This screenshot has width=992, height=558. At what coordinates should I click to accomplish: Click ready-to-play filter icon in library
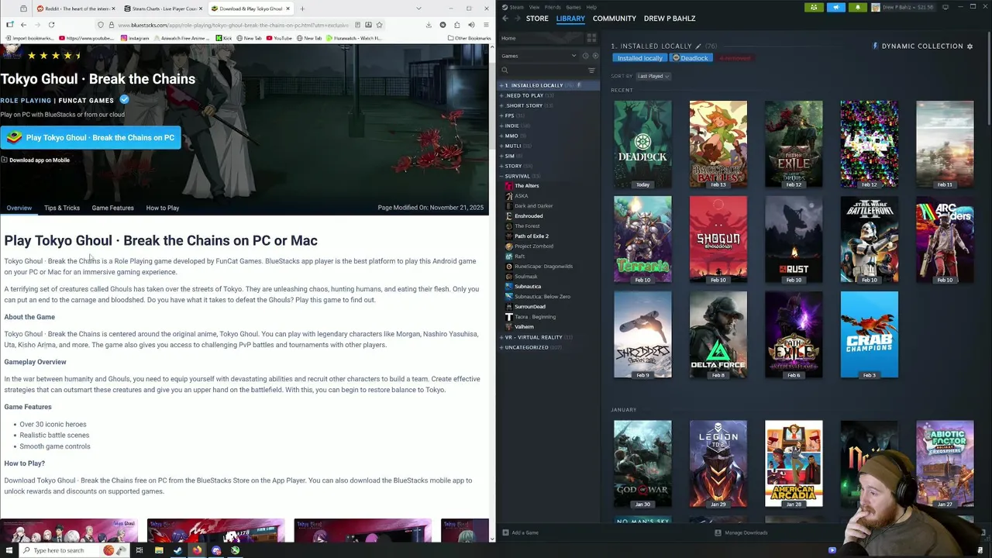tap(594, 56)
